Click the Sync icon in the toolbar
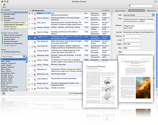This screenshot has height=125, width=158. point(4,5)
